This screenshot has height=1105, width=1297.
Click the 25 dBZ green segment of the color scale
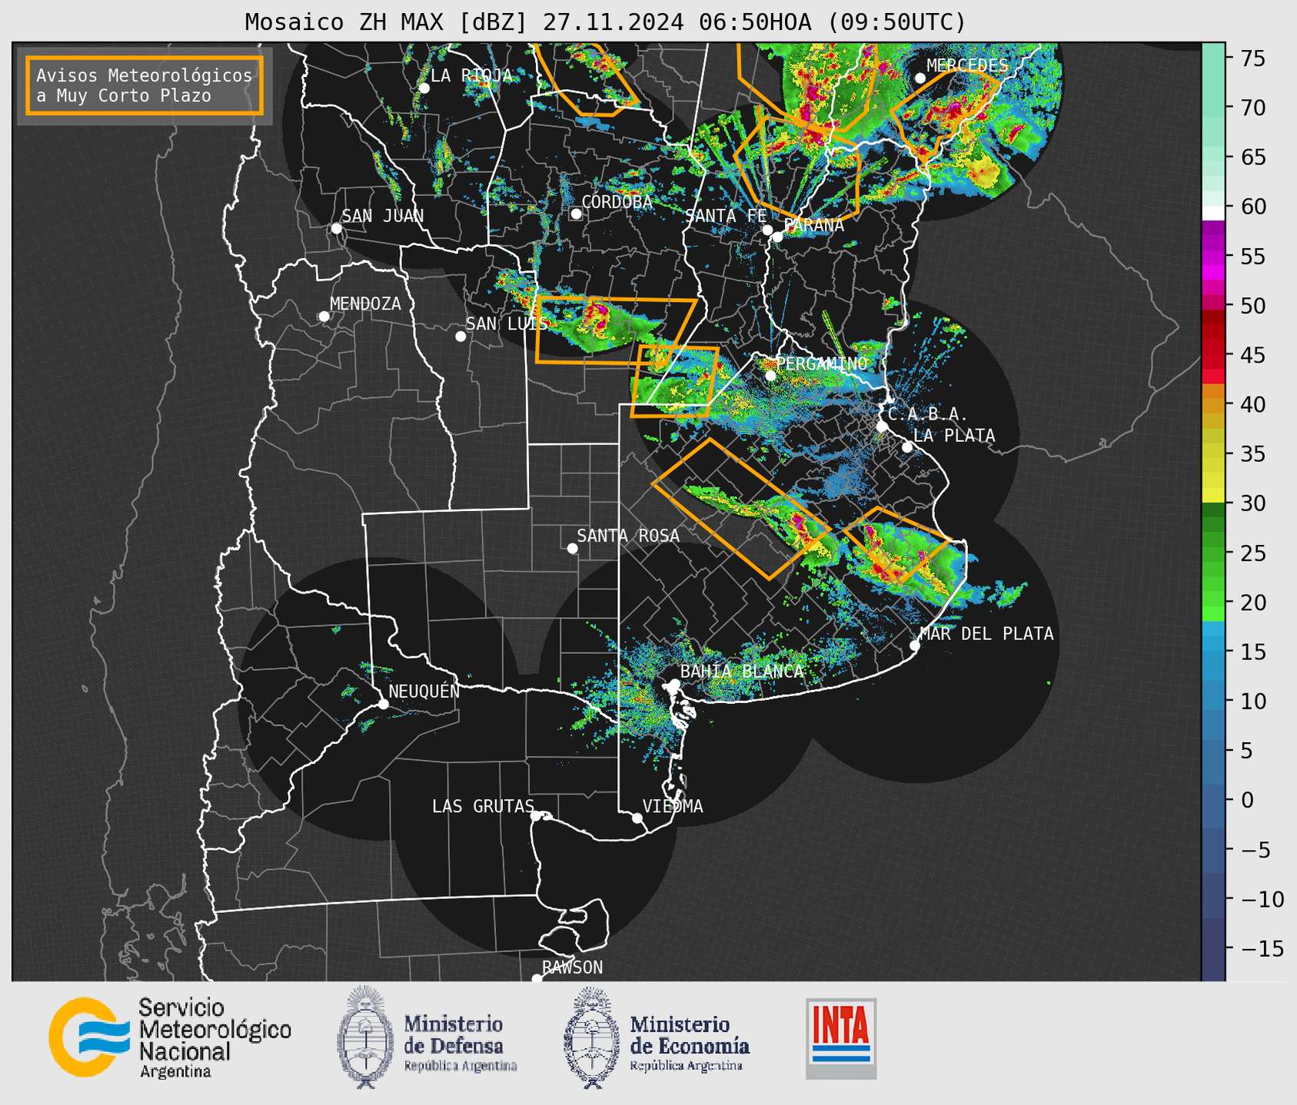1213,552
